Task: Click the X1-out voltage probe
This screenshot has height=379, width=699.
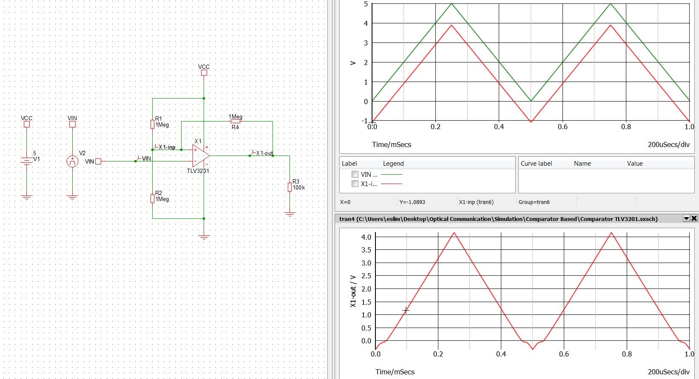Action: 262,153
